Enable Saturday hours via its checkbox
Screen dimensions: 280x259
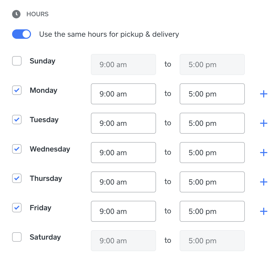[17, 237]
